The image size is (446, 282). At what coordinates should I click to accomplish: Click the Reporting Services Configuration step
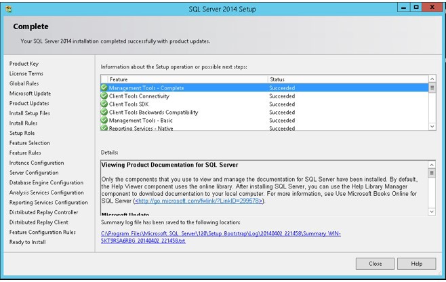48,203
